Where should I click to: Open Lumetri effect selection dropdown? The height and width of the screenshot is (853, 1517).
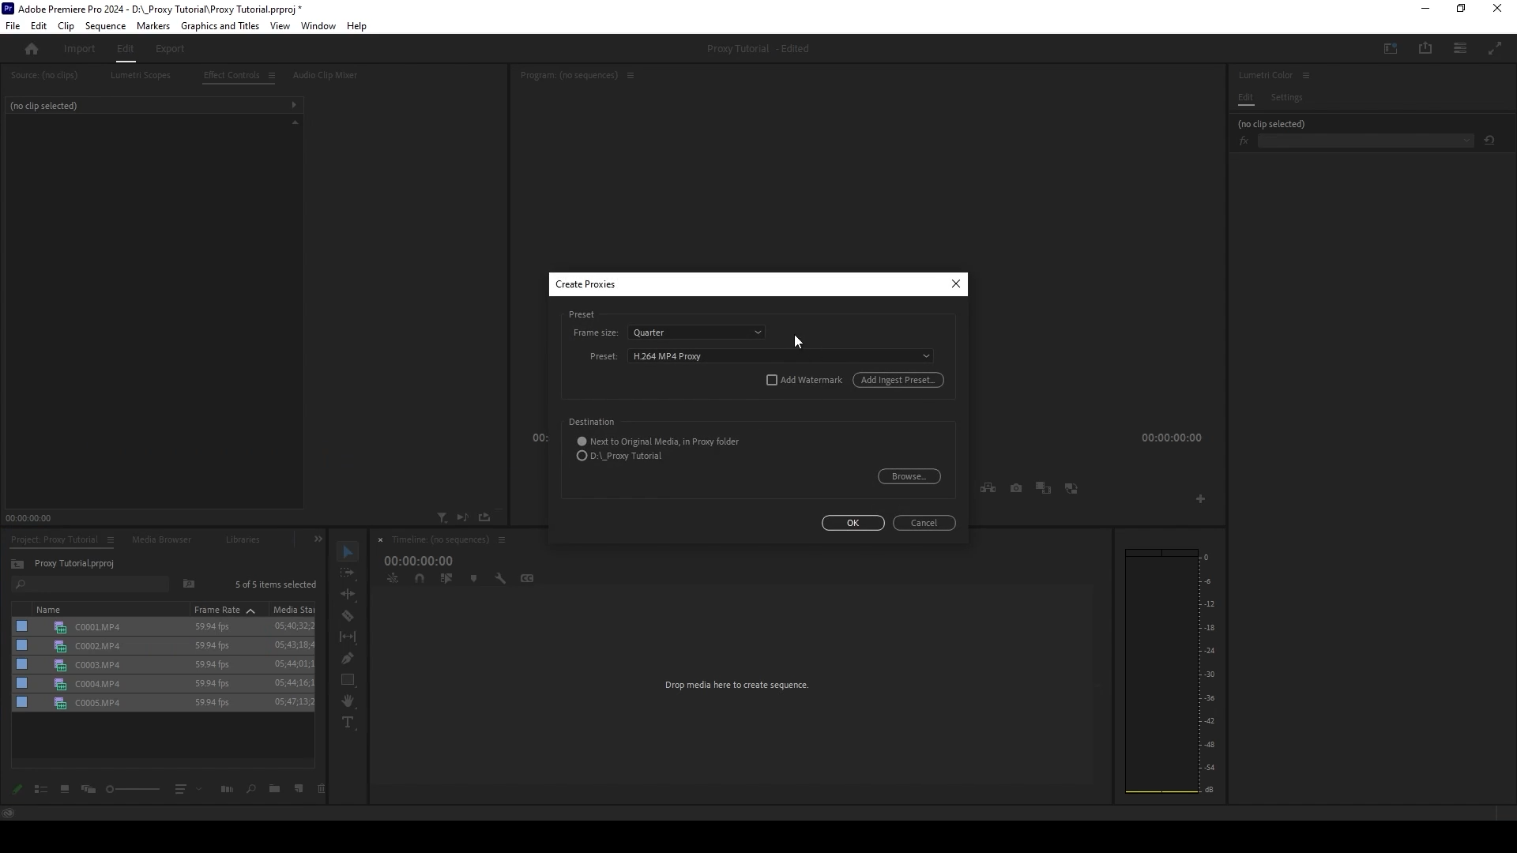point(1366,141)
